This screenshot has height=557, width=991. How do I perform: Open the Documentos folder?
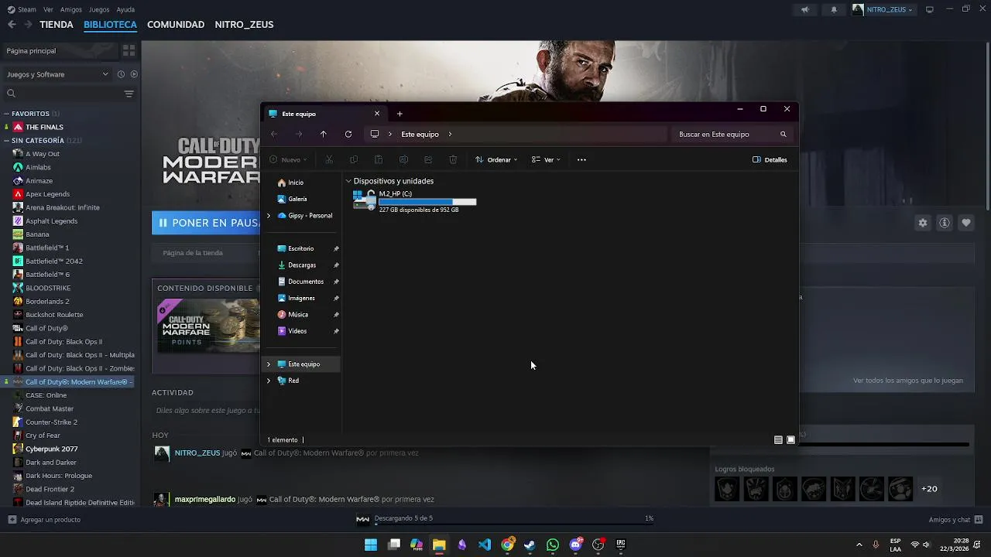click(x=306, y=282)
